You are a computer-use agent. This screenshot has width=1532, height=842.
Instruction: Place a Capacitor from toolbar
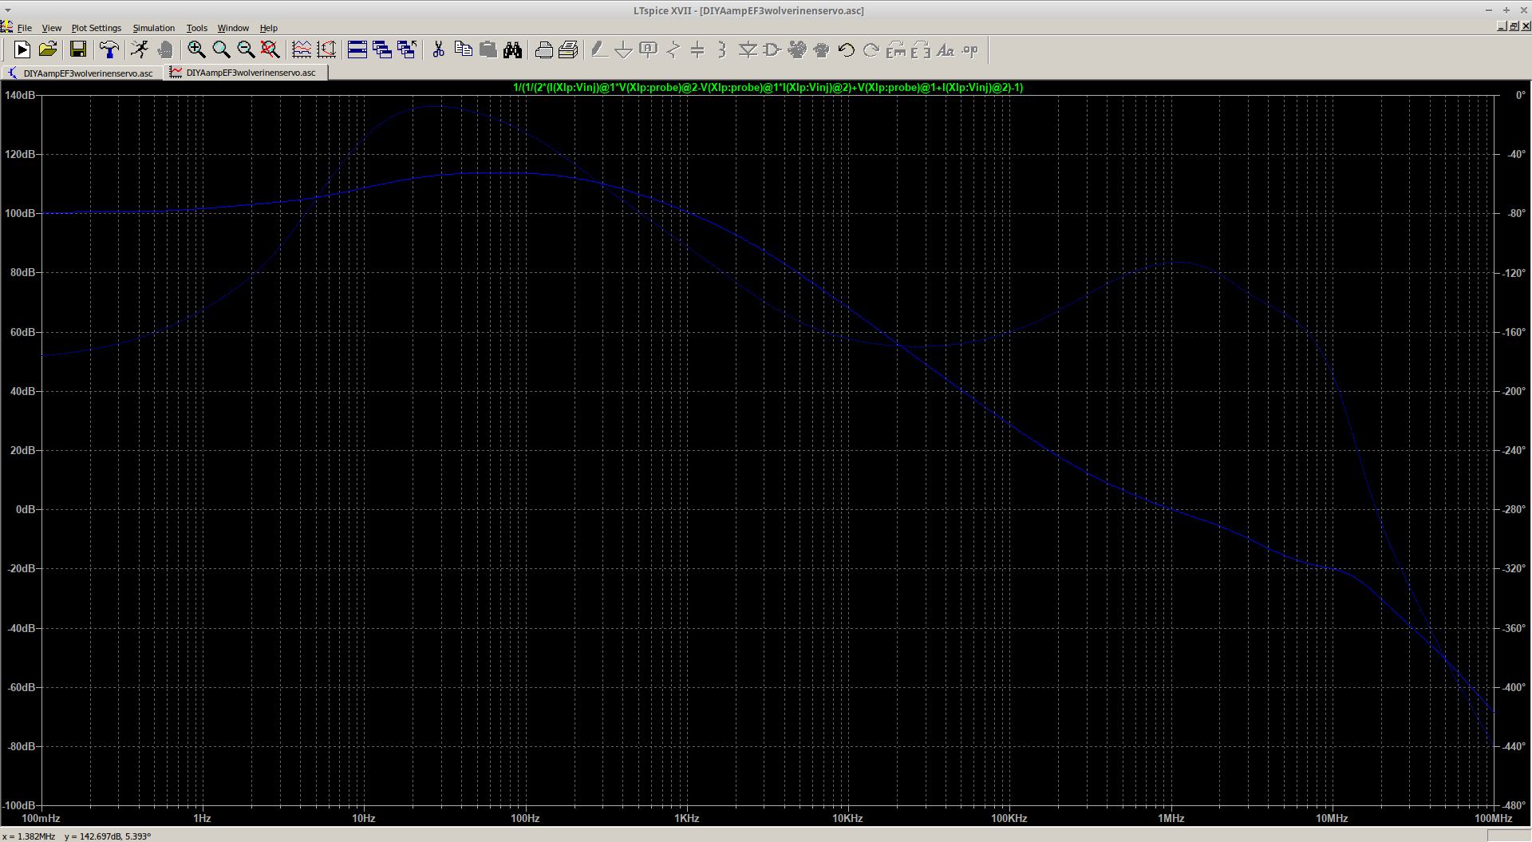point(697,50)
